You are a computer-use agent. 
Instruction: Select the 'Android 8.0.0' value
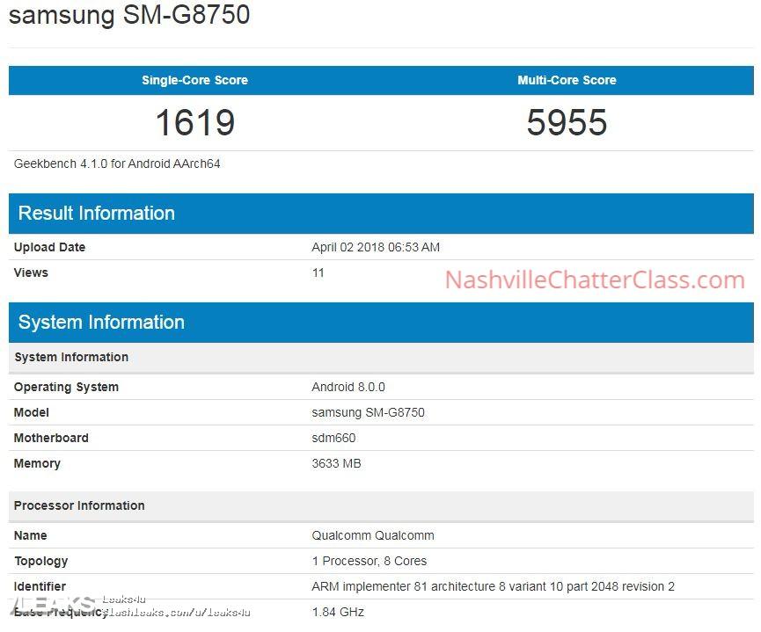348,387
